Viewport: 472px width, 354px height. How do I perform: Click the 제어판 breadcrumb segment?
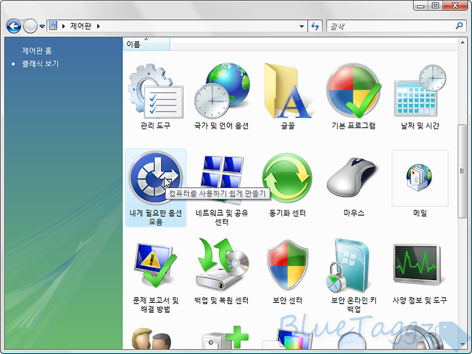click(x=81, y=26)
